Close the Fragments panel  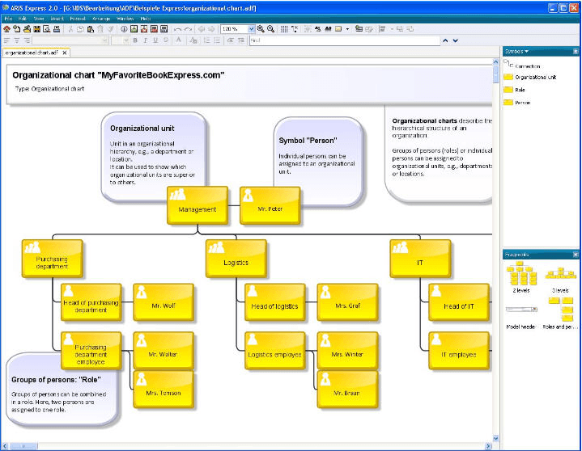(x=576, y=255)
